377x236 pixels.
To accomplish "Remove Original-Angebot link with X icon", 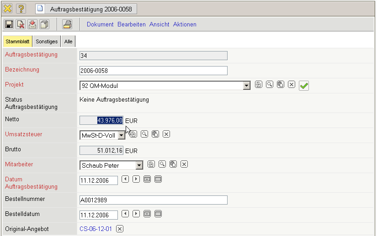I will (x=120, y=229).
